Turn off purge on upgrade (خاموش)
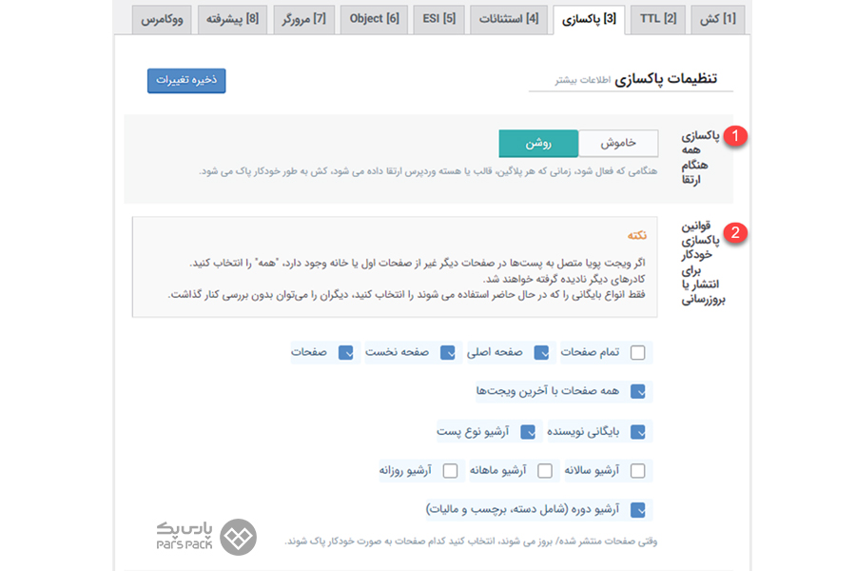This screenshot has width=856, height=571. 618,144
